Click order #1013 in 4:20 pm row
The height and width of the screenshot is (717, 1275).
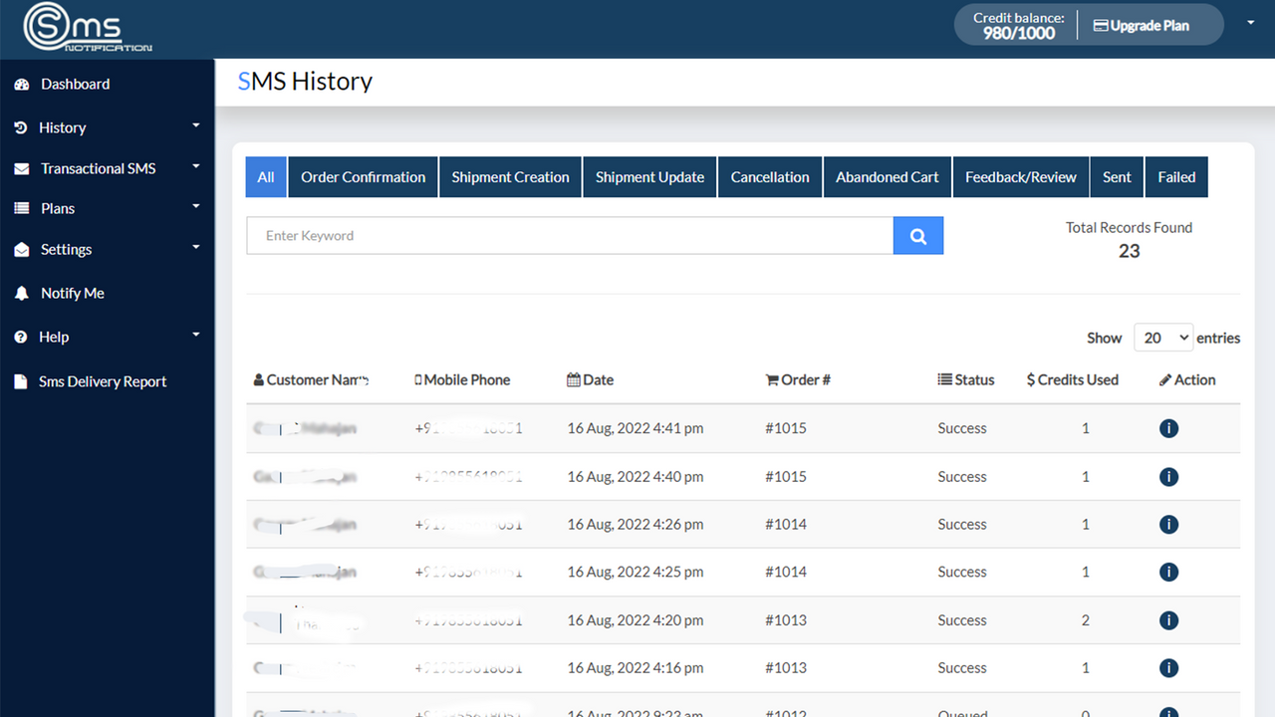[786, 620]
